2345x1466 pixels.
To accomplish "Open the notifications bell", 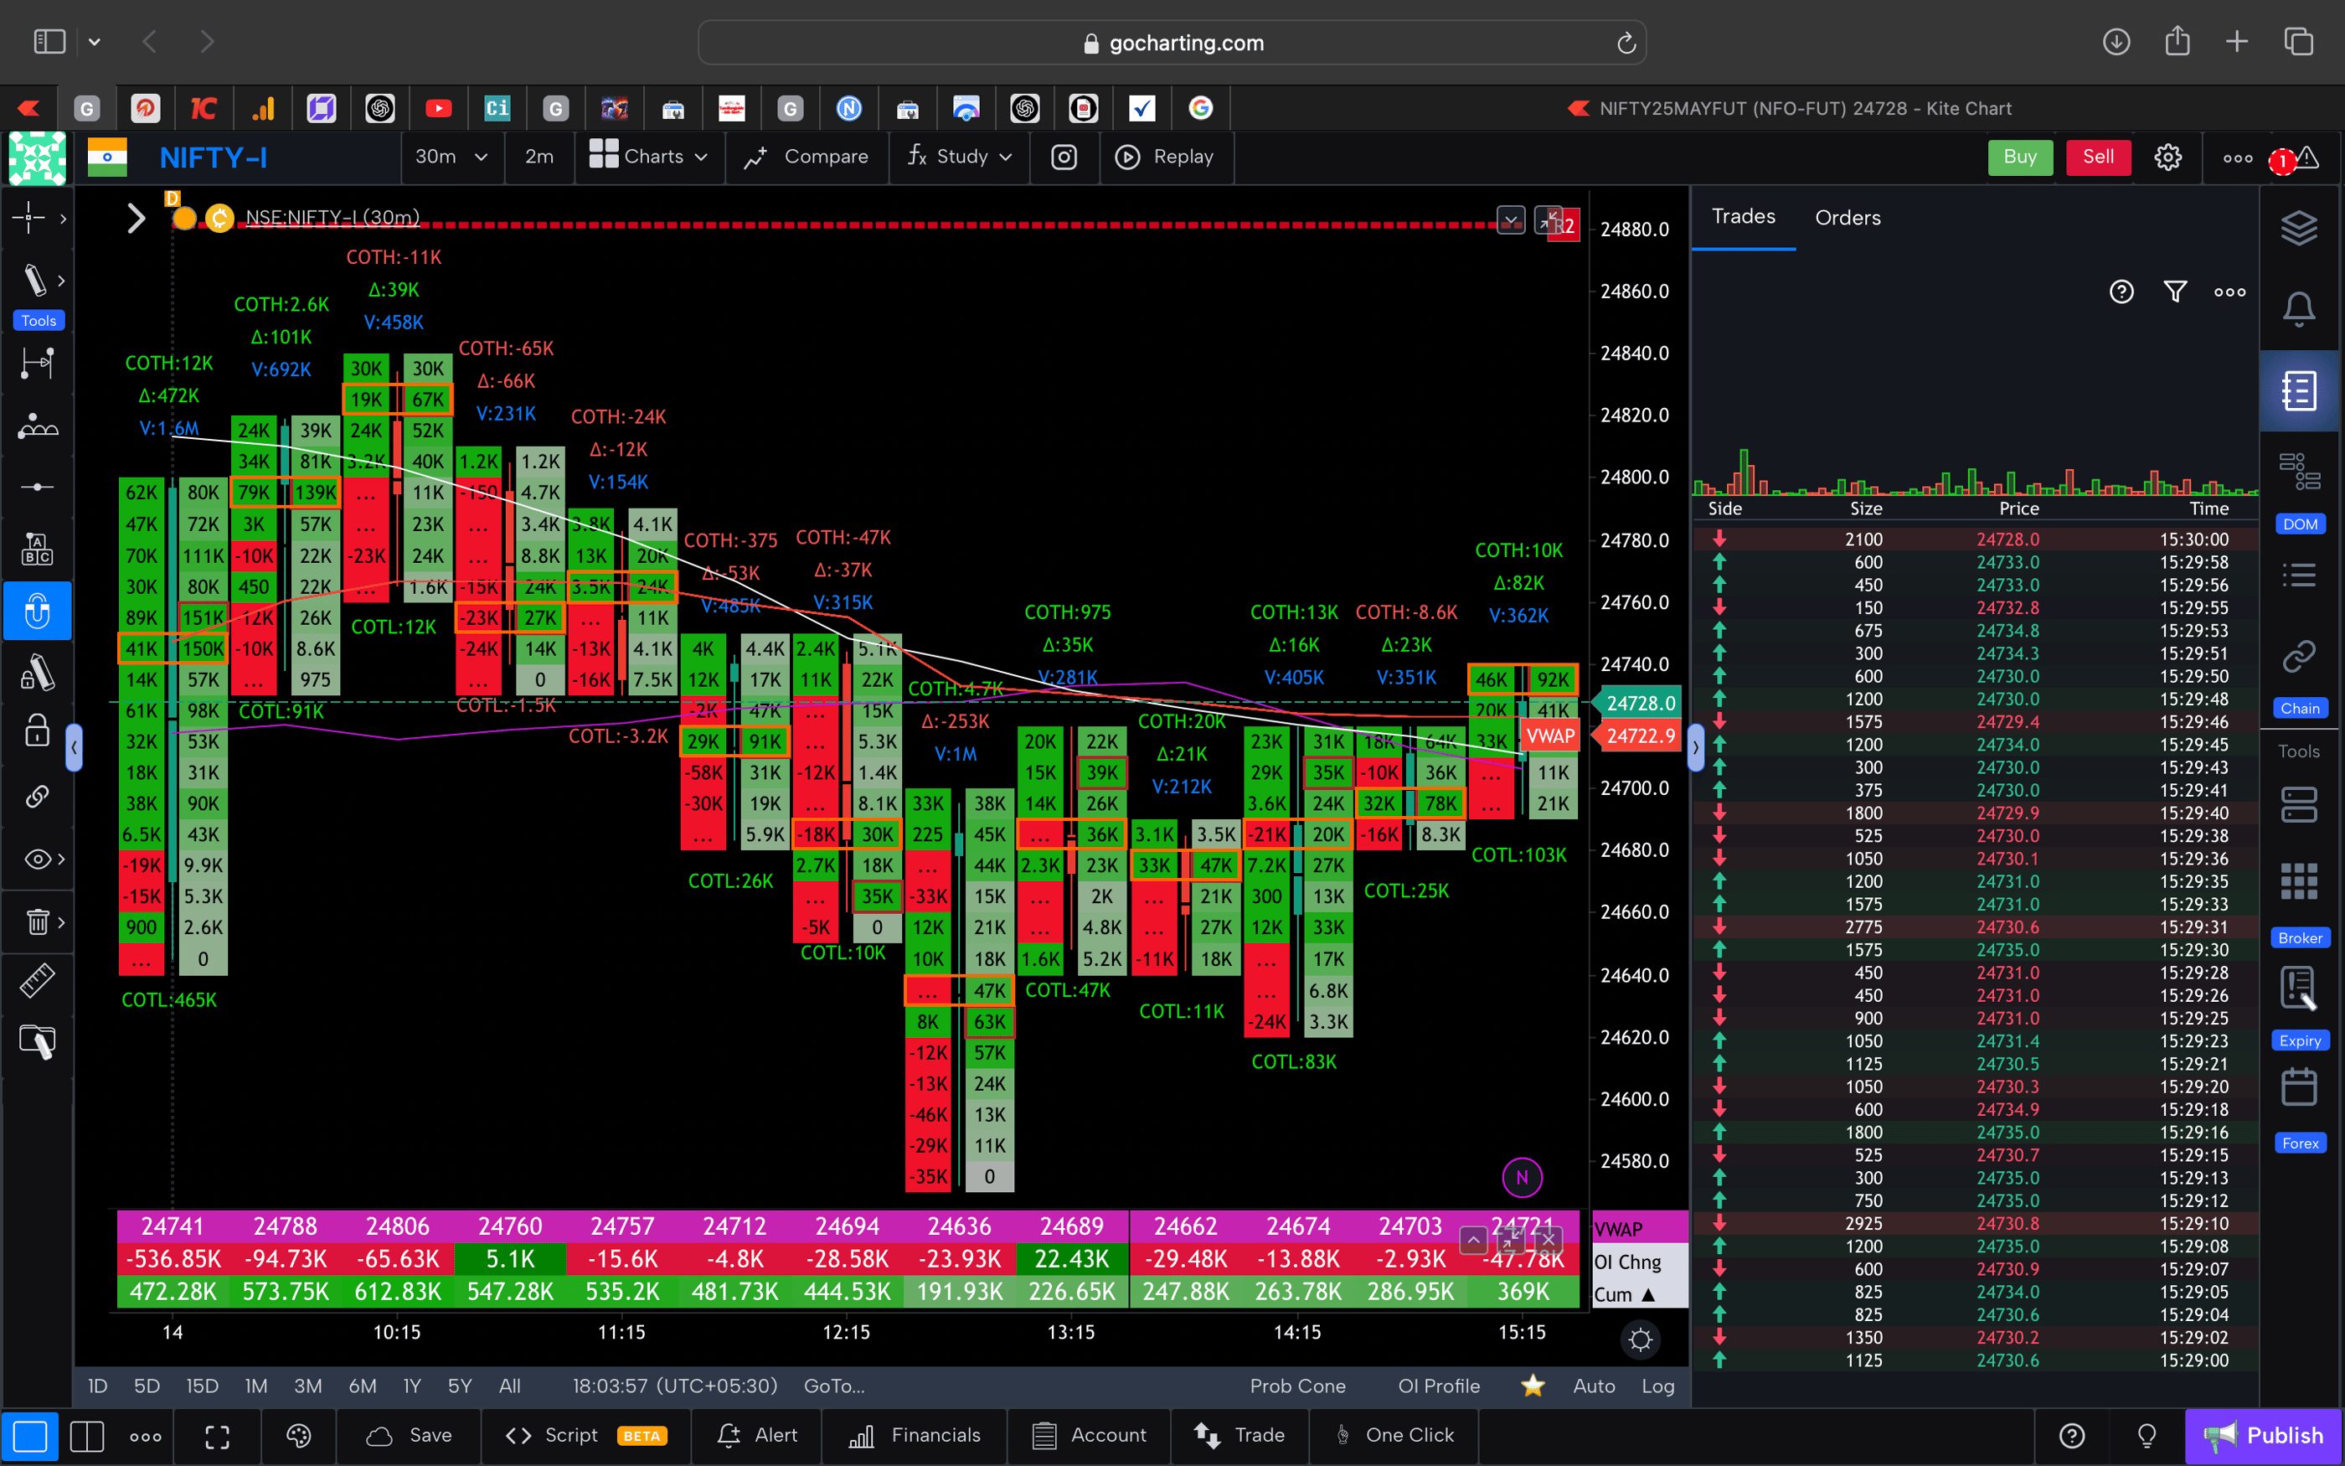I will coord(2301,308).
